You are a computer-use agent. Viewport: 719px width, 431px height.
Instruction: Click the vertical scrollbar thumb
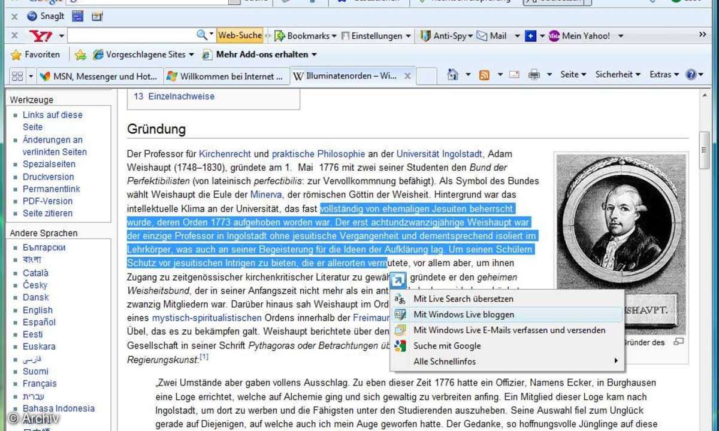point(705,151)
